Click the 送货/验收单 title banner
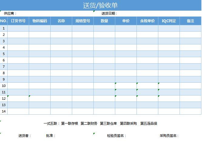Viewport: 202px width, 142px height. pyautogui.click(x=100, y=5)
